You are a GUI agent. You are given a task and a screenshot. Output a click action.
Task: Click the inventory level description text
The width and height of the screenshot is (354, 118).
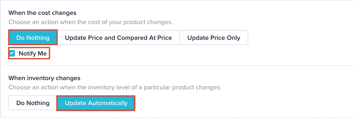point(115,87)
